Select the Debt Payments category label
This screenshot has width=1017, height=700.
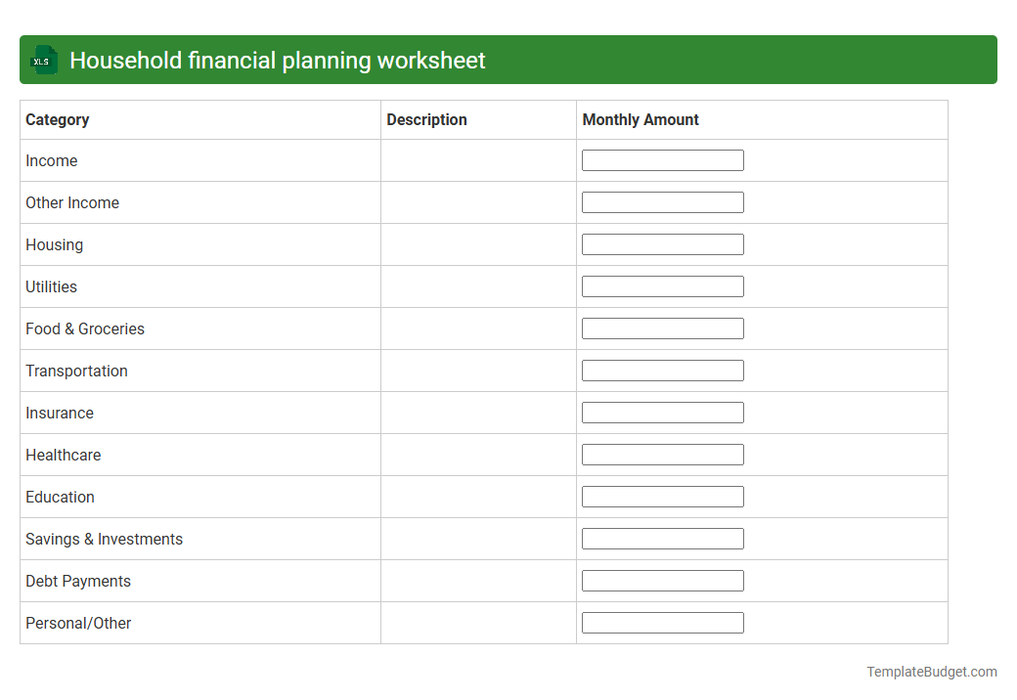[77, 581]
